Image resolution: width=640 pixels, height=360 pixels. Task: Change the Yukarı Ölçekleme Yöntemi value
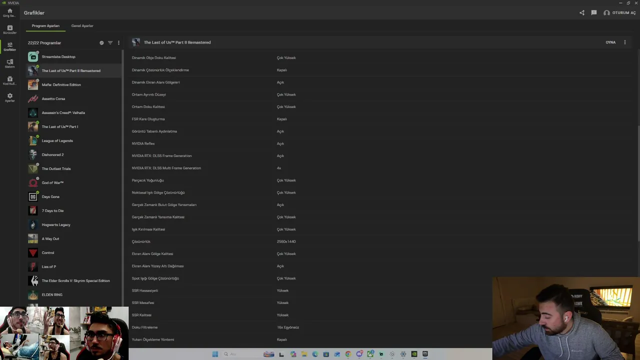(281, 339)
